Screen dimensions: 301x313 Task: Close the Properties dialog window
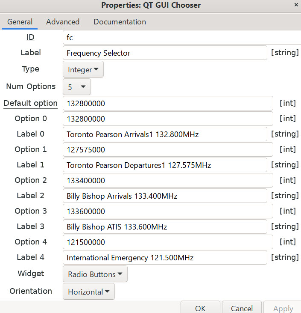coord(296,5)
